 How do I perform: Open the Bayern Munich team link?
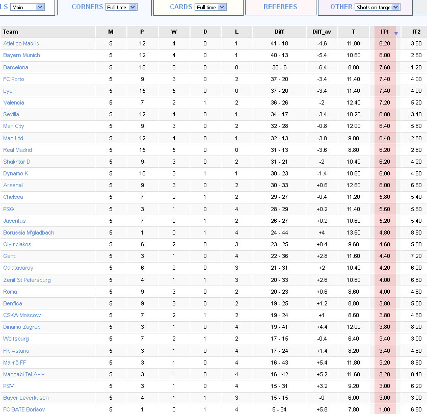coord(21,55)
